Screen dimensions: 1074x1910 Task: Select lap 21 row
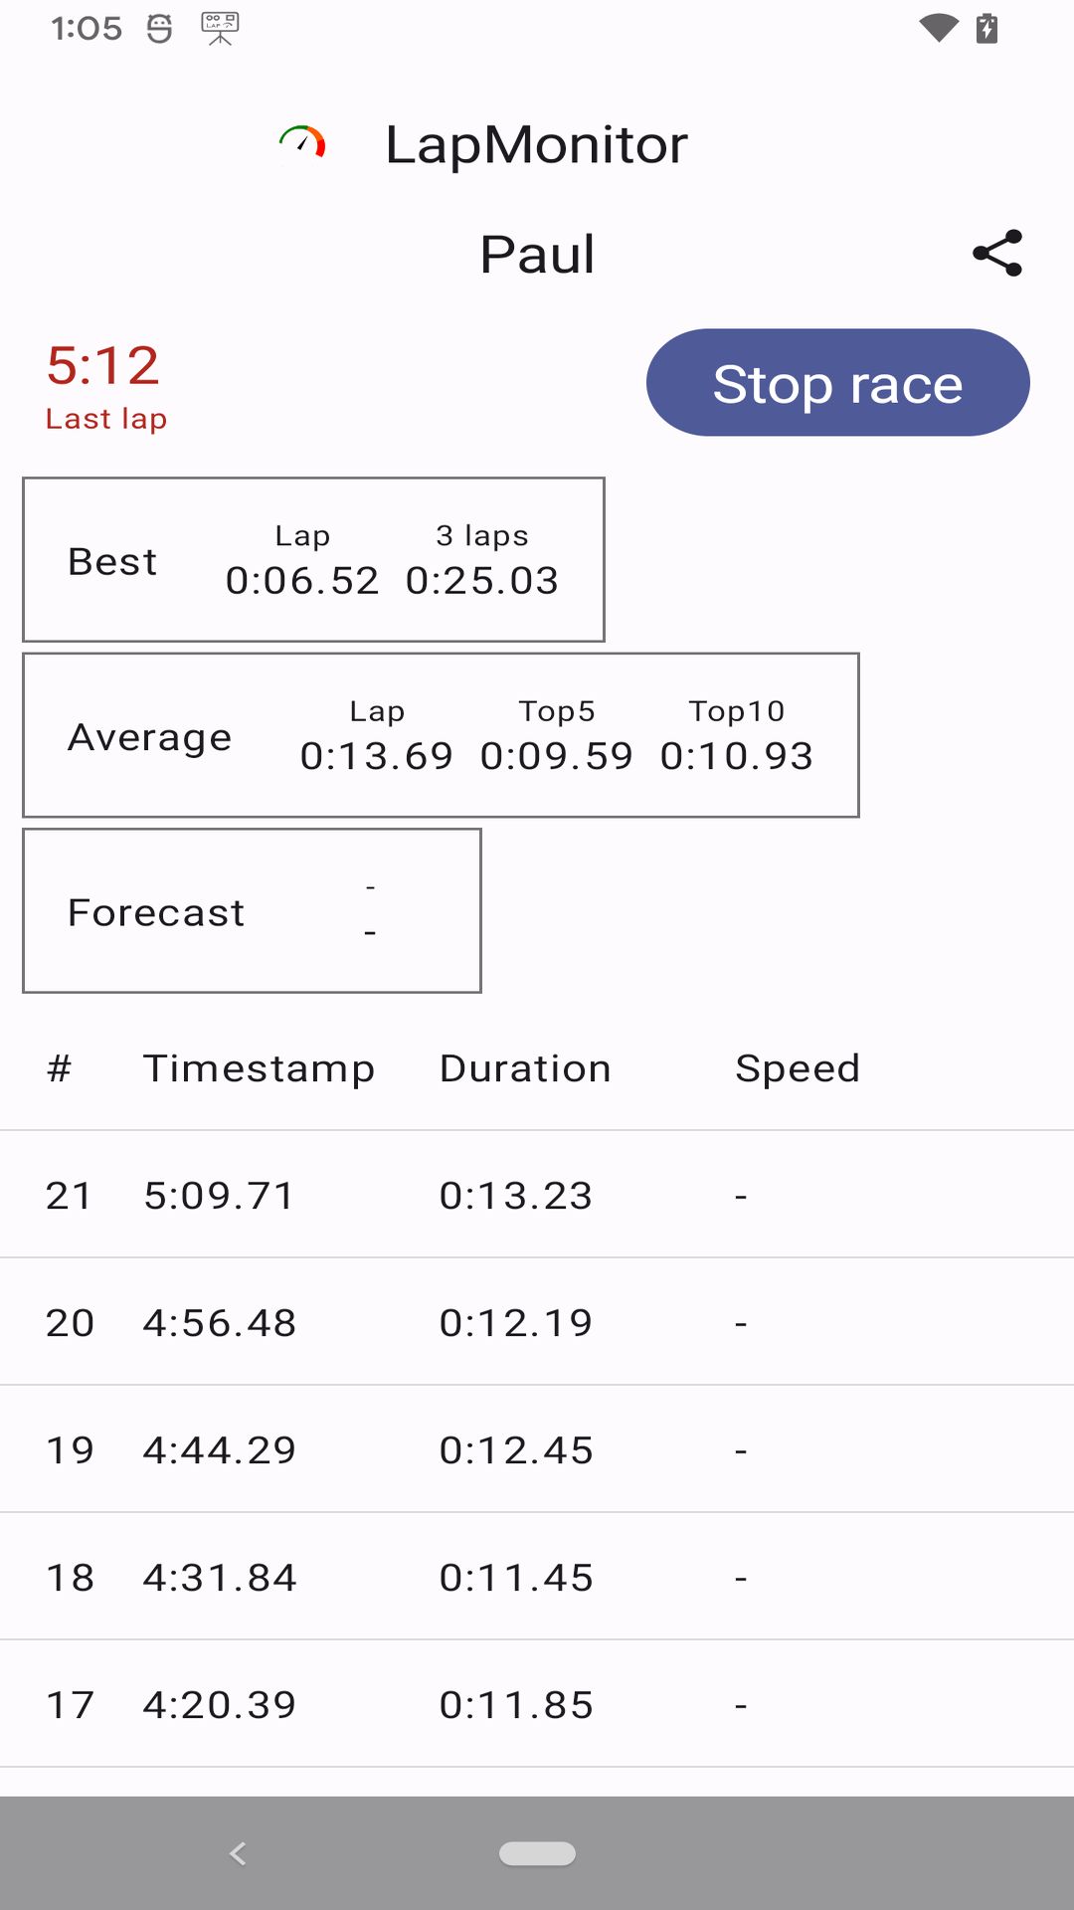[537, 1195]
